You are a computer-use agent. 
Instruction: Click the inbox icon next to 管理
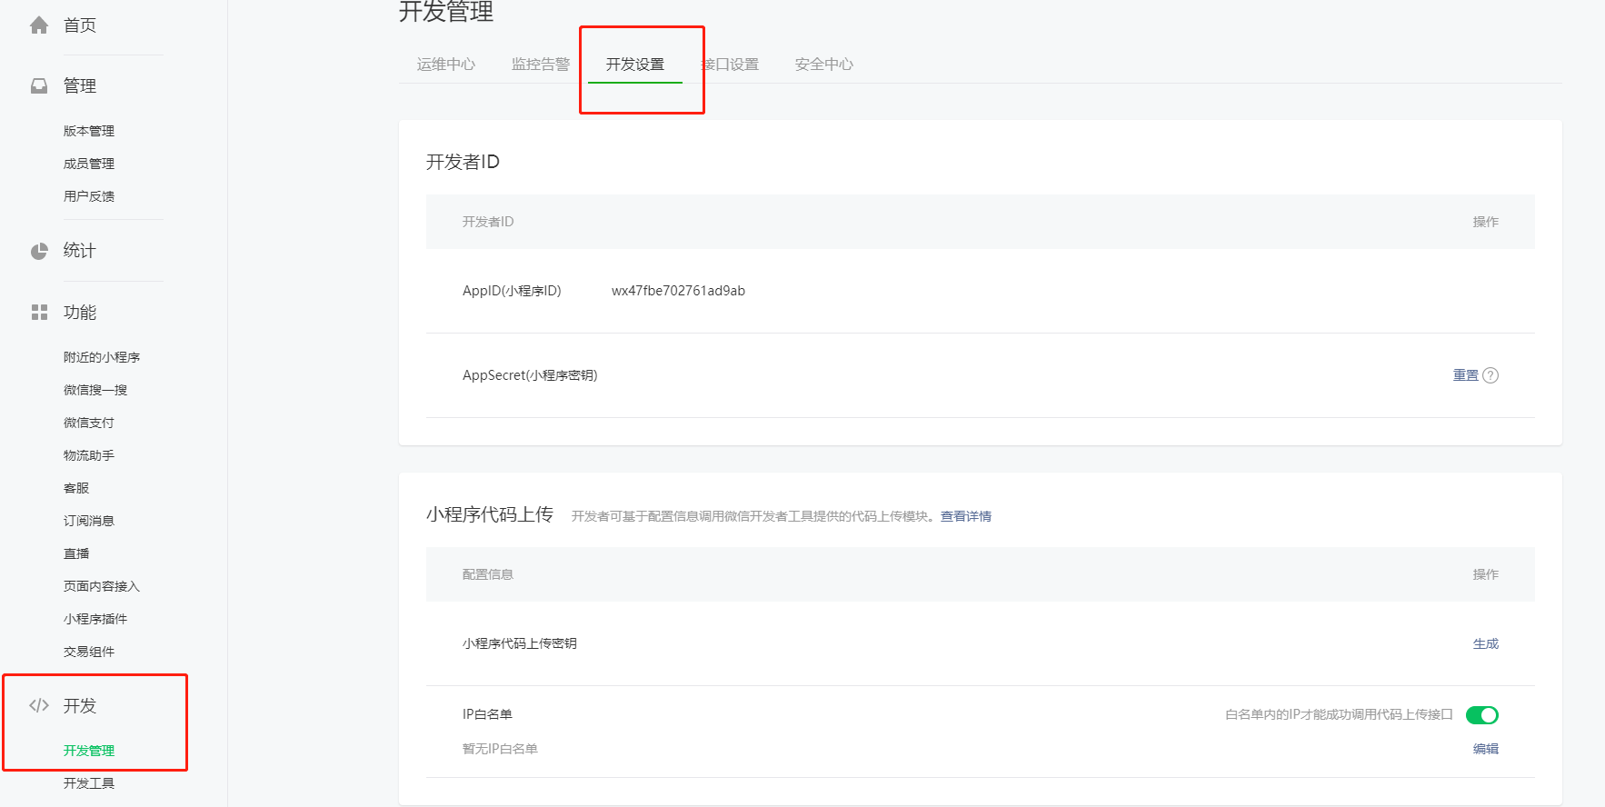tap(39, 86)
